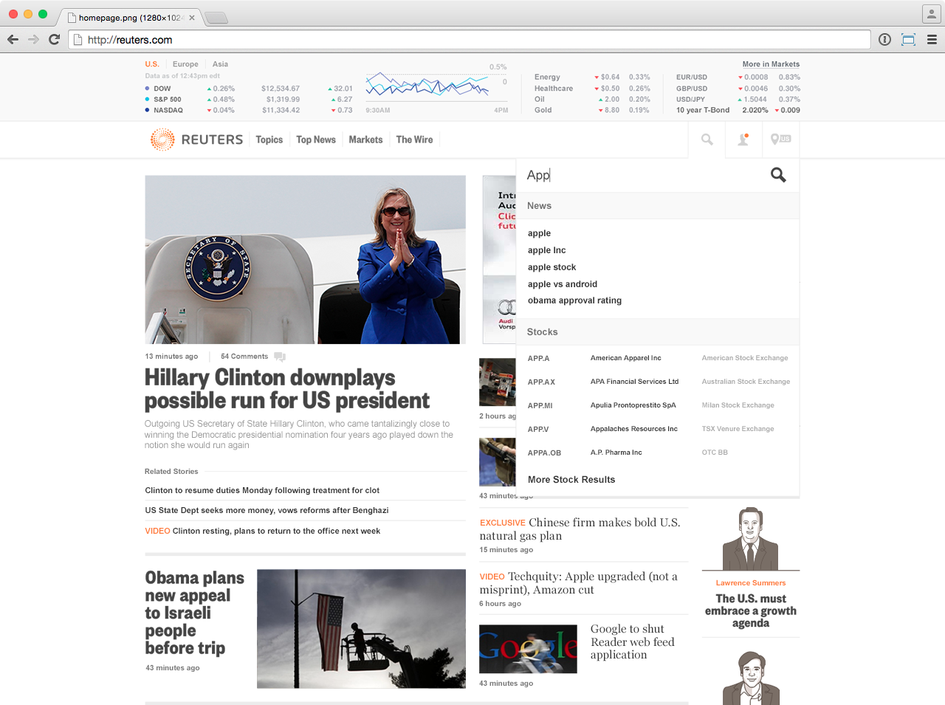Screen dimensions: 945x705
Task: Enter presentation mode with the blue frame icon
Action: [907, 39]
